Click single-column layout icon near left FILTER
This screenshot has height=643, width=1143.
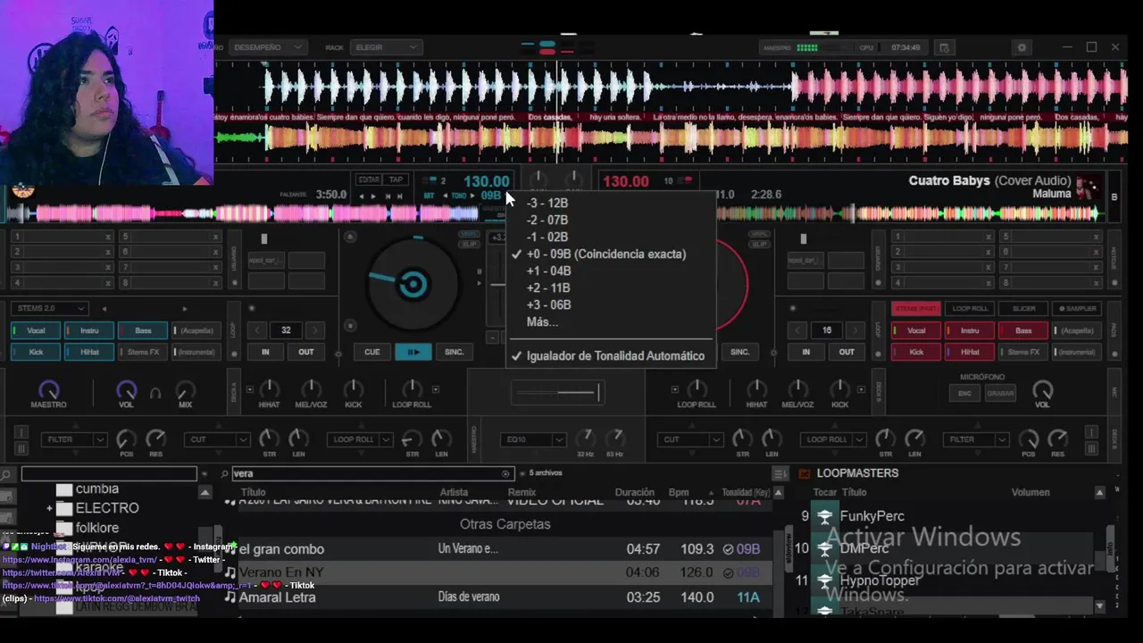click(21, 432)
